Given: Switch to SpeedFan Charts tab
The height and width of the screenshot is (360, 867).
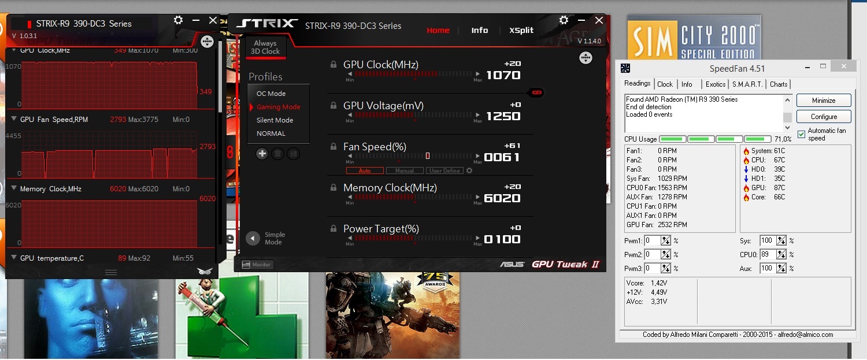Looking at the screenshot, I should point(779,84).
